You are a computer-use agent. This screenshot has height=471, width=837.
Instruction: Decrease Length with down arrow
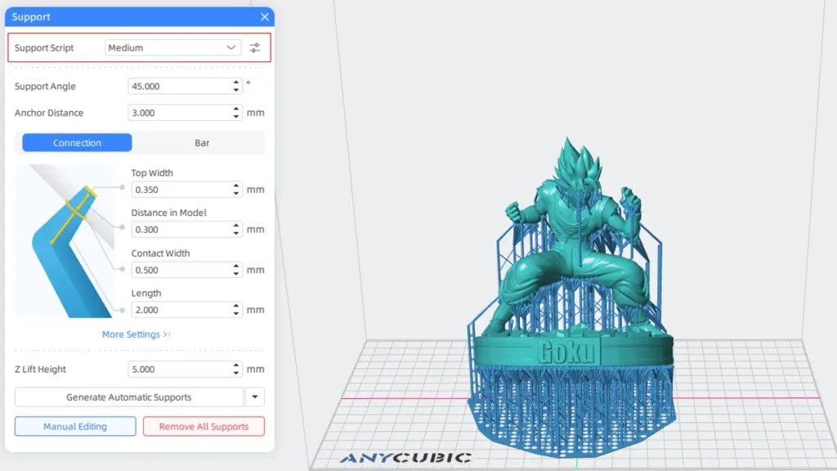pyautogui.click(x=236, y=313)
